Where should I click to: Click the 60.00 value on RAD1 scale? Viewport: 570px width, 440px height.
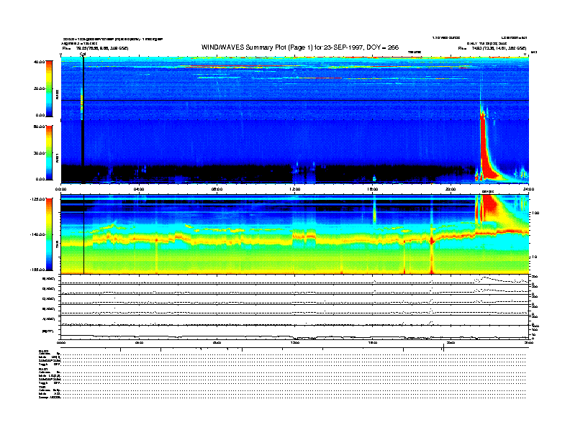(39, 127)
